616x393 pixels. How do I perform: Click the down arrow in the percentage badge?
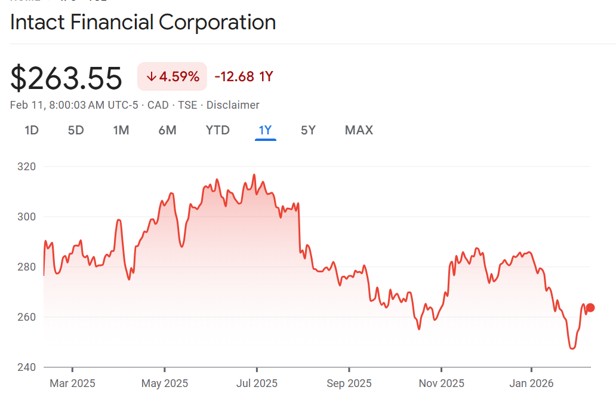click(x=151, y=76)
